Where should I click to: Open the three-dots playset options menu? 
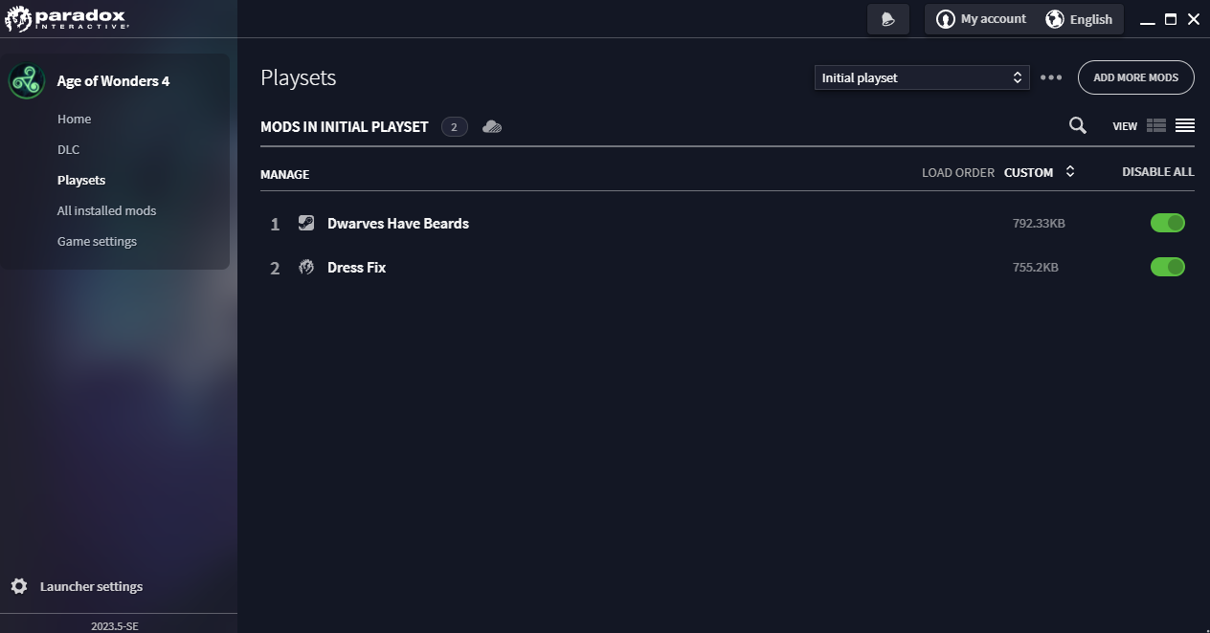tap(1051, 77)
